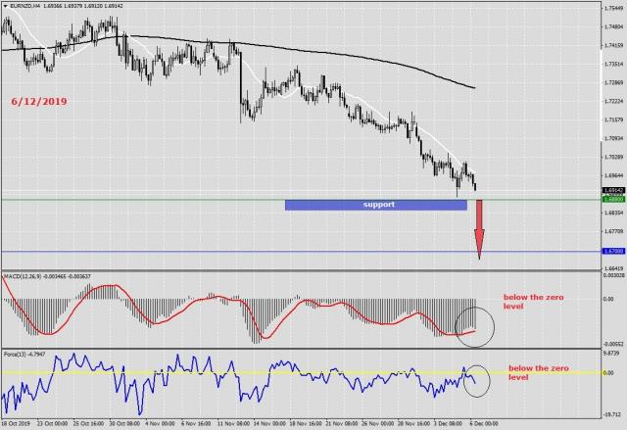Image resolution: width=627 pixels, height=430 pixels.
Task: Select the blue support rectangle
Action: 376,205
